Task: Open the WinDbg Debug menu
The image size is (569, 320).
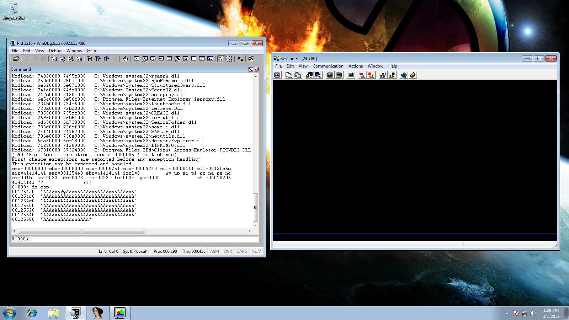Action: (x=55, y=51)
